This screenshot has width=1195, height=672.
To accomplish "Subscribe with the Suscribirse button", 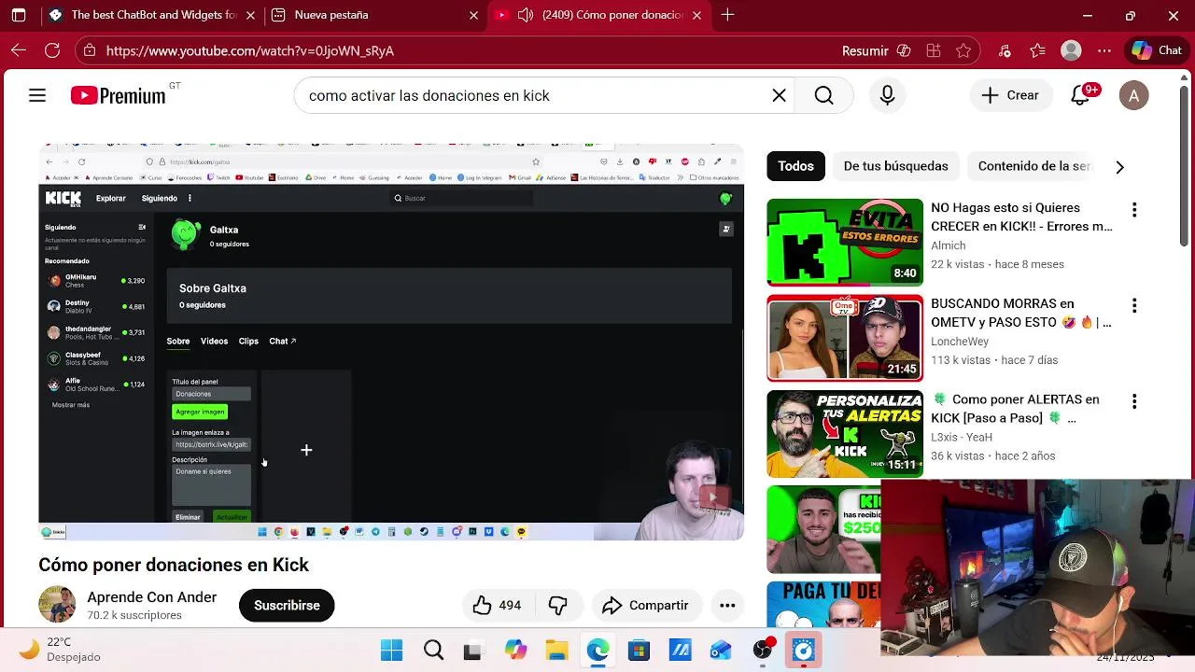I will tap(287, 606).
